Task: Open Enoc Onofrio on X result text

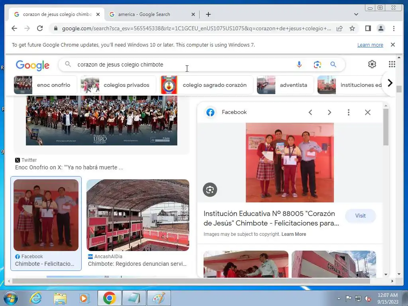Action: [69, 167]
